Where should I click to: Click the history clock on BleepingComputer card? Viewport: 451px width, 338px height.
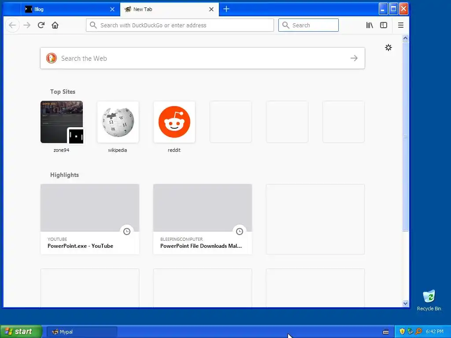(240, 231)
